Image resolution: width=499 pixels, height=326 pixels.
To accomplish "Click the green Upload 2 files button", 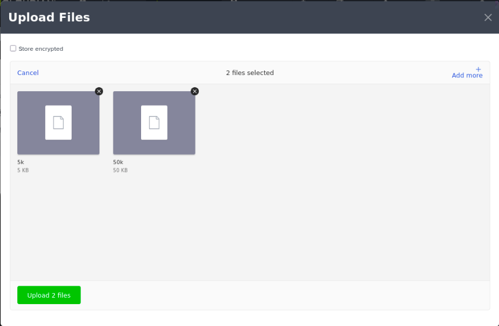I will pos(49,295).
